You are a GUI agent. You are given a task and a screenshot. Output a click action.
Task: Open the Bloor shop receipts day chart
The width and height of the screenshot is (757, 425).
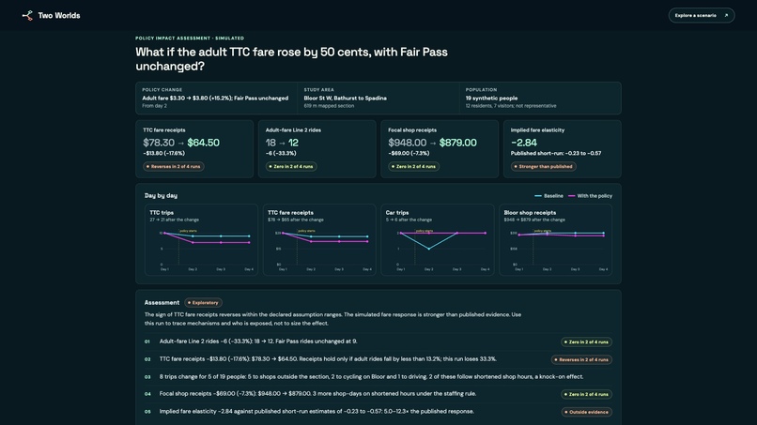(556, 240)
